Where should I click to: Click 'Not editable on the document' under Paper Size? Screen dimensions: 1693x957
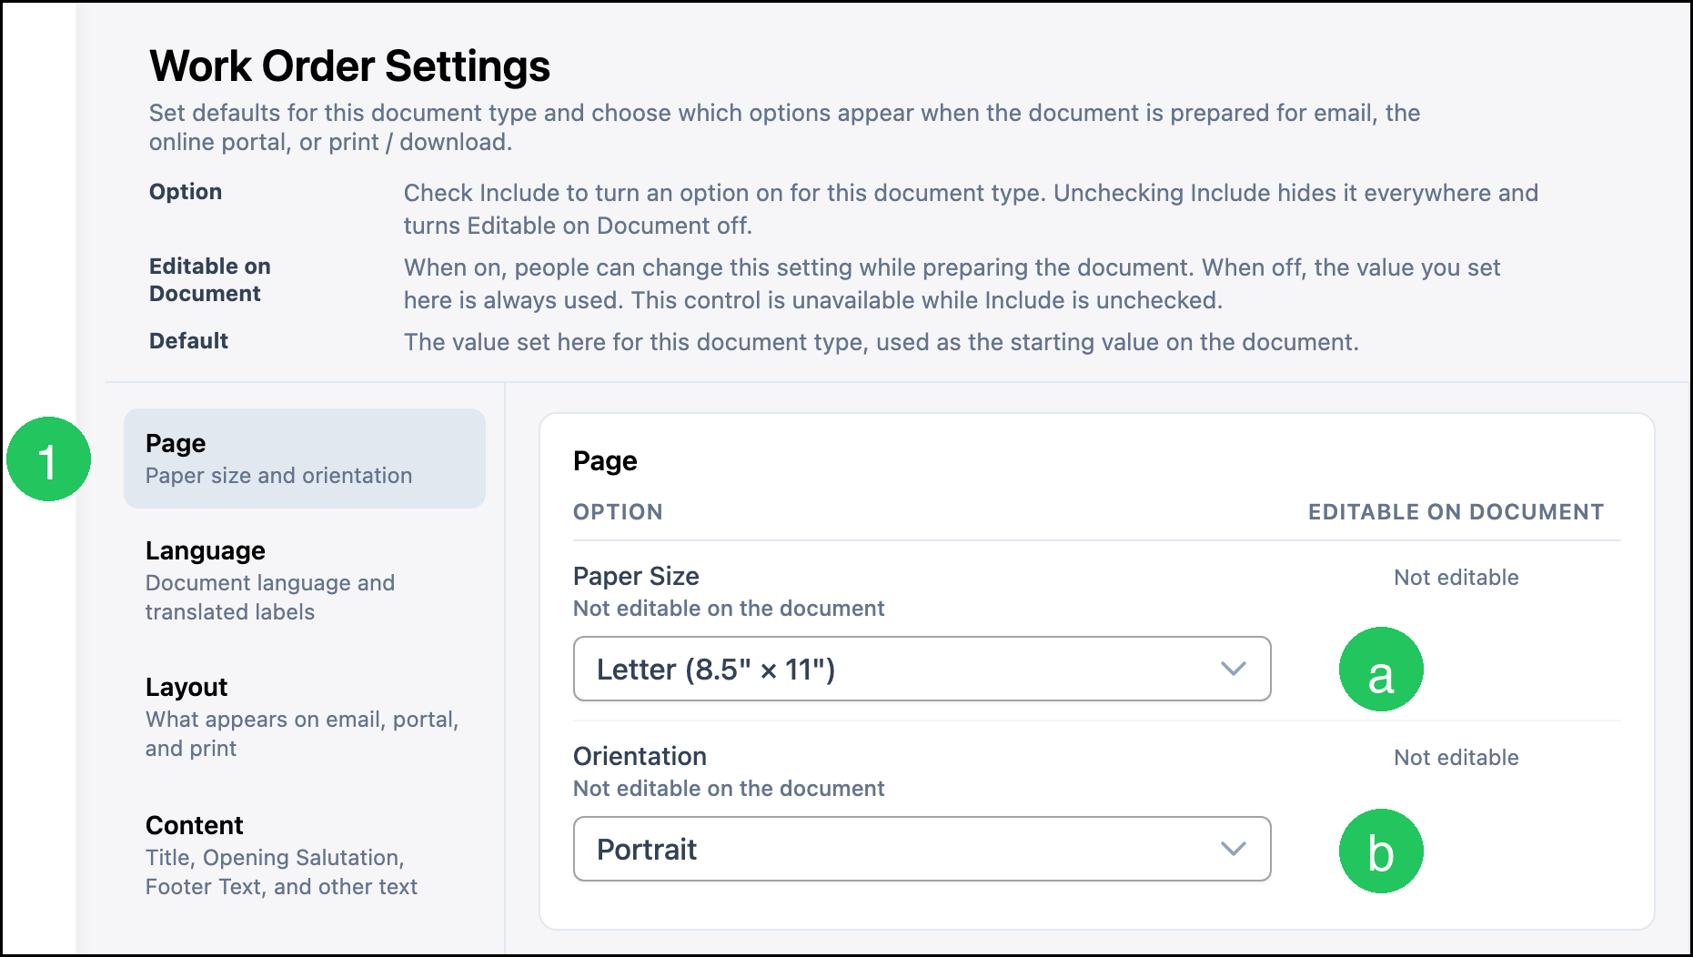(x=729, y=609)
